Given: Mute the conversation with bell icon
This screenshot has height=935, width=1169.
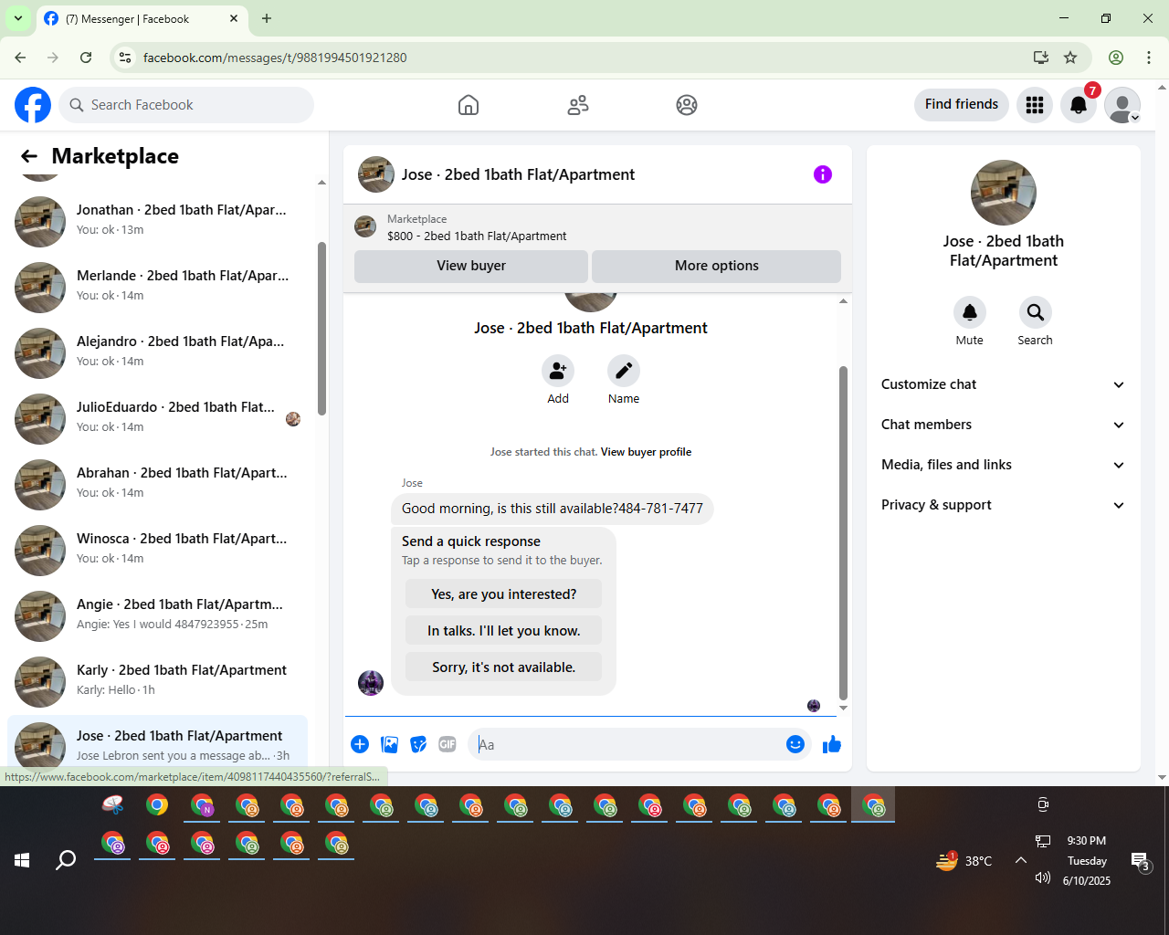Looking at the screenshot, I should 970,312.
